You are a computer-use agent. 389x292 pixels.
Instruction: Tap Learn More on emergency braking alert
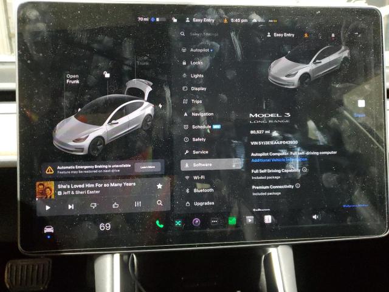148,167
